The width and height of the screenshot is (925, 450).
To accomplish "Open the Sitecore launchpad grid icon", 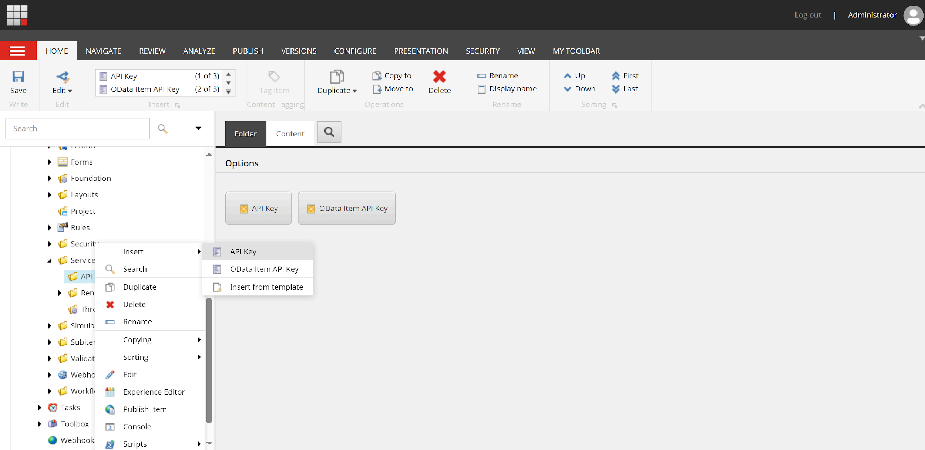I will pos(17,15).
